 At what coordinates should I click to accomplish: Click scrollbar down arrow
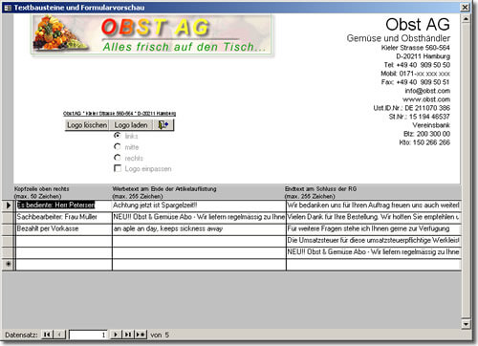coord(466,324)
